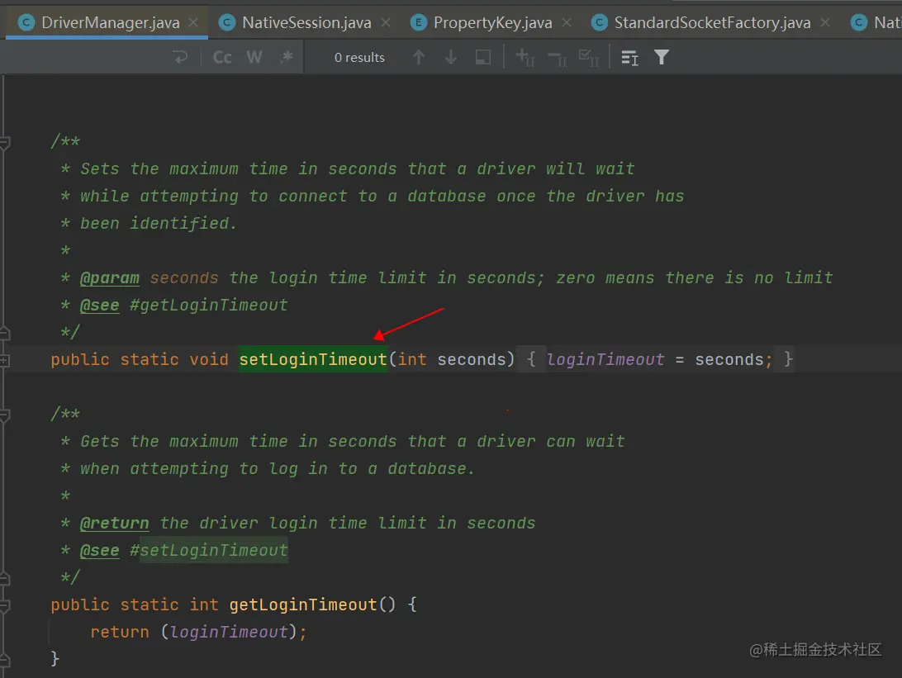Click the @param Javadoc tag
Image resolution: width=902 pixels, height=678 pixels.
(x=109, y=278)
